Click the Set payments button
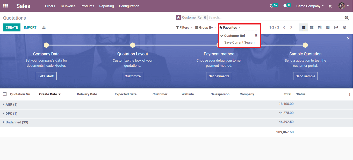Screen dimensions: 353x160 (219, 76)
